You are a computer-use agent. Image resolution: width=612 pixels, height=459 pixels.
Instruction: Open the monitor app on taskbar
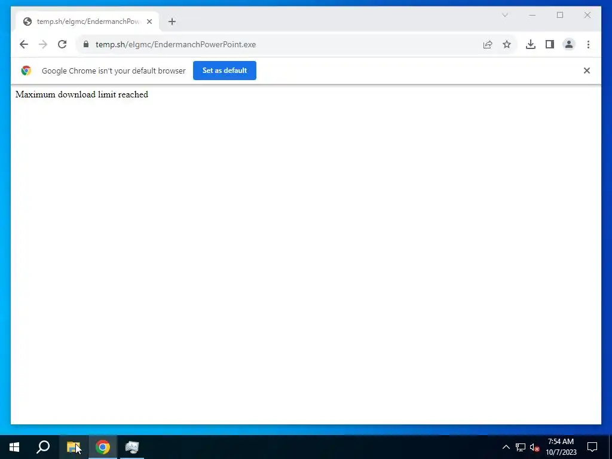[x=132, y=447]
